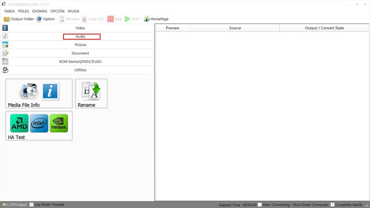Click the Remove toolbar button
The image size is (370, 208).
pos(69,19)
